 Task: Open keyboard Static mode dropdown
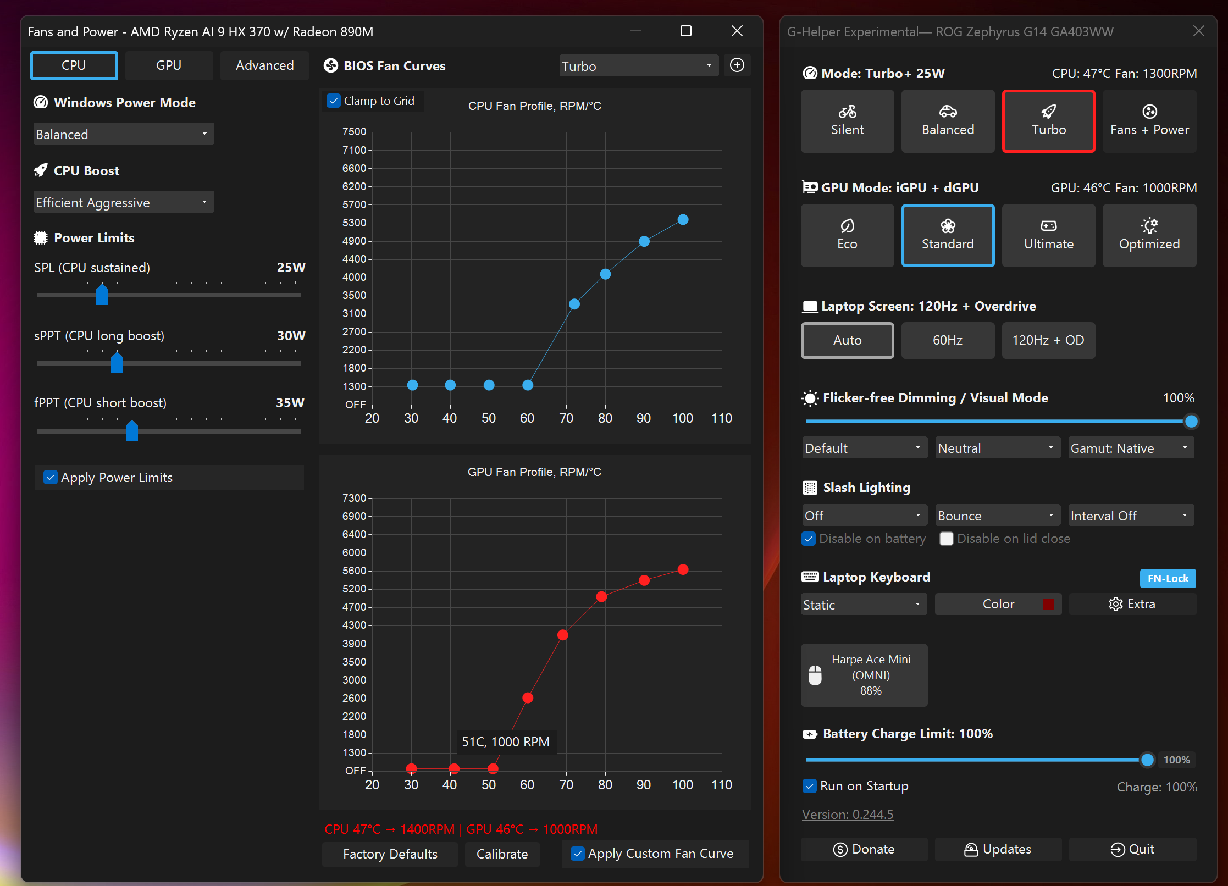point(864,605)
